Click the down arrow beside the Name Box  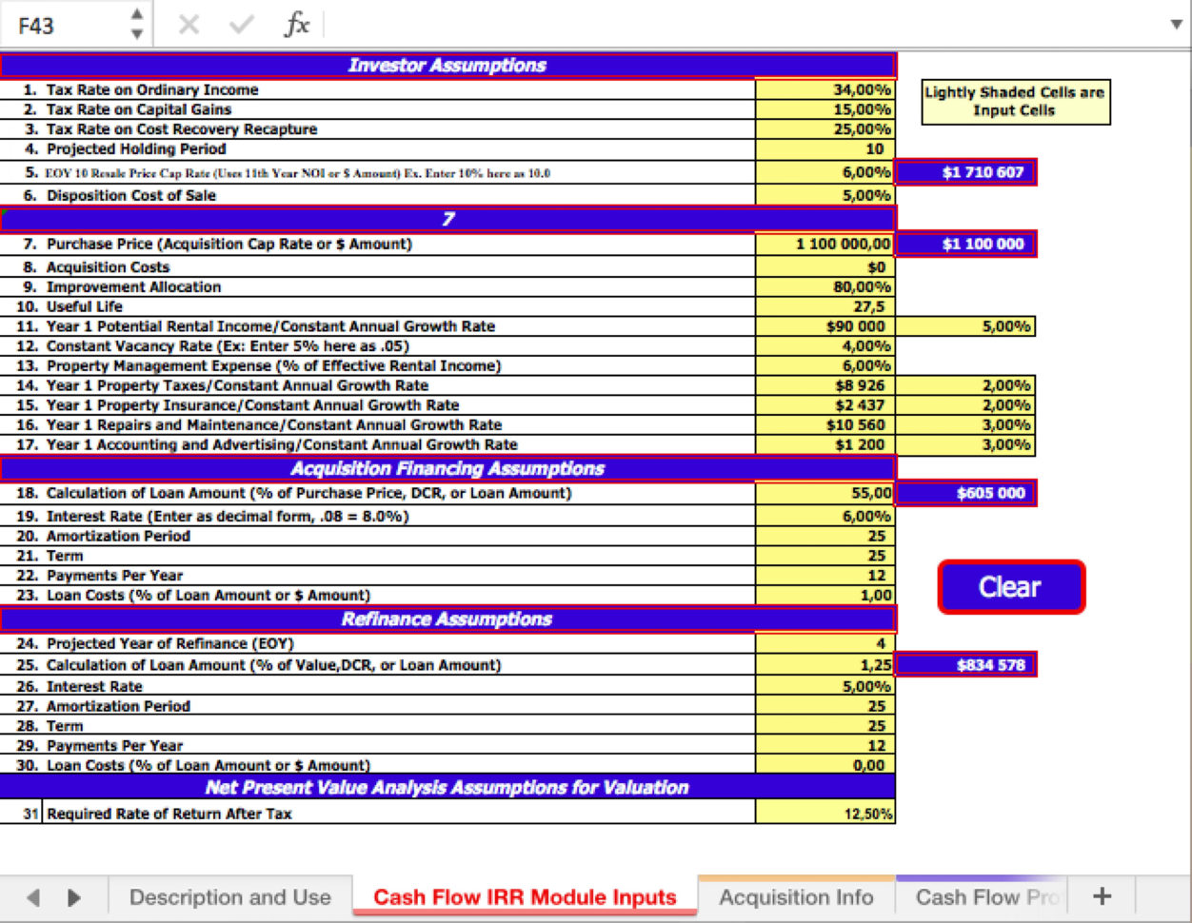point(136,32)
